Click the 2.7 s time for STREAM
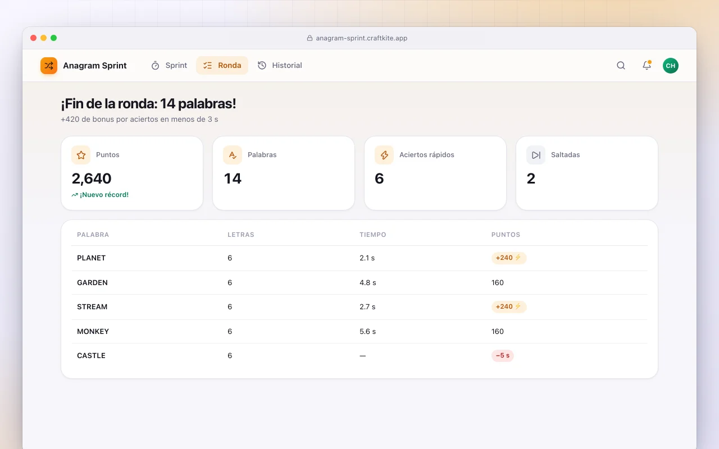 tap(367, 307)
